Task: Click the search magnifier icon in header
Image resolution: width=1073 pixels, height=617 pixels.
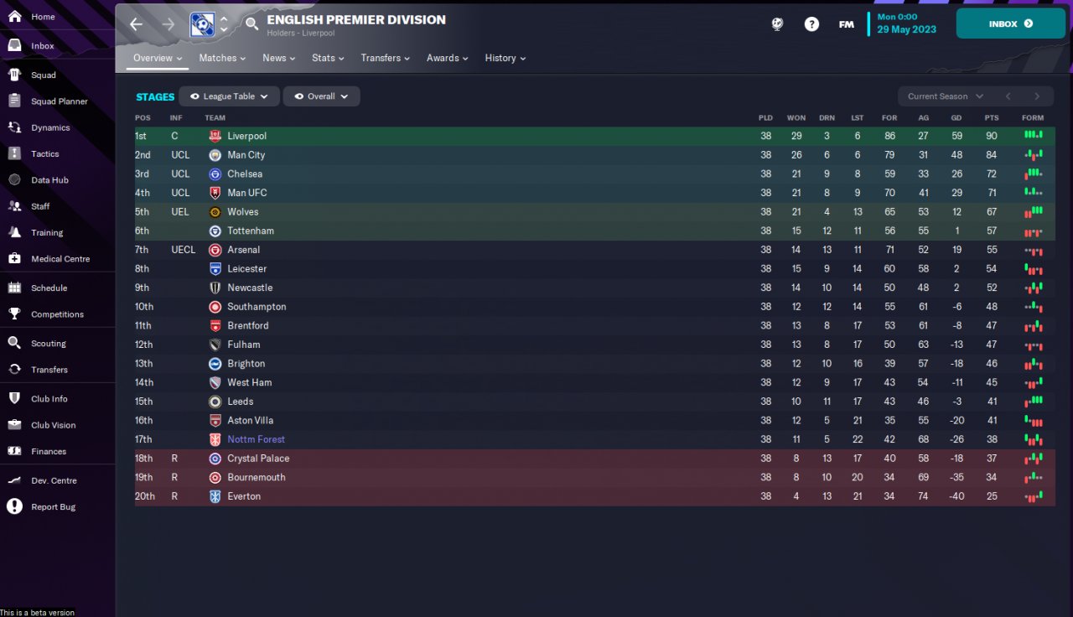Action: (x=251, y=24)
